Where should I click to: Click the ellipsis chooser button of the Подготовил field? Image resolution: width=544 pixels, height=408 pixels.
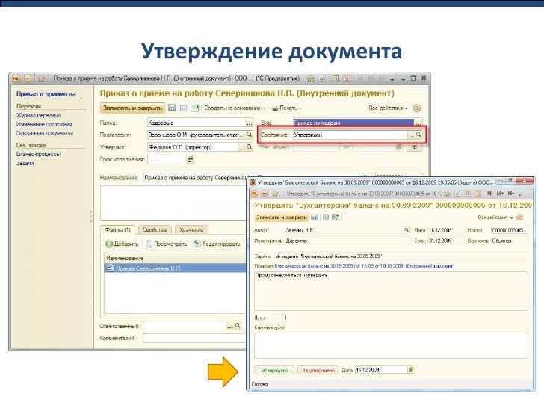pyautogui.click(x=242, y=135)
